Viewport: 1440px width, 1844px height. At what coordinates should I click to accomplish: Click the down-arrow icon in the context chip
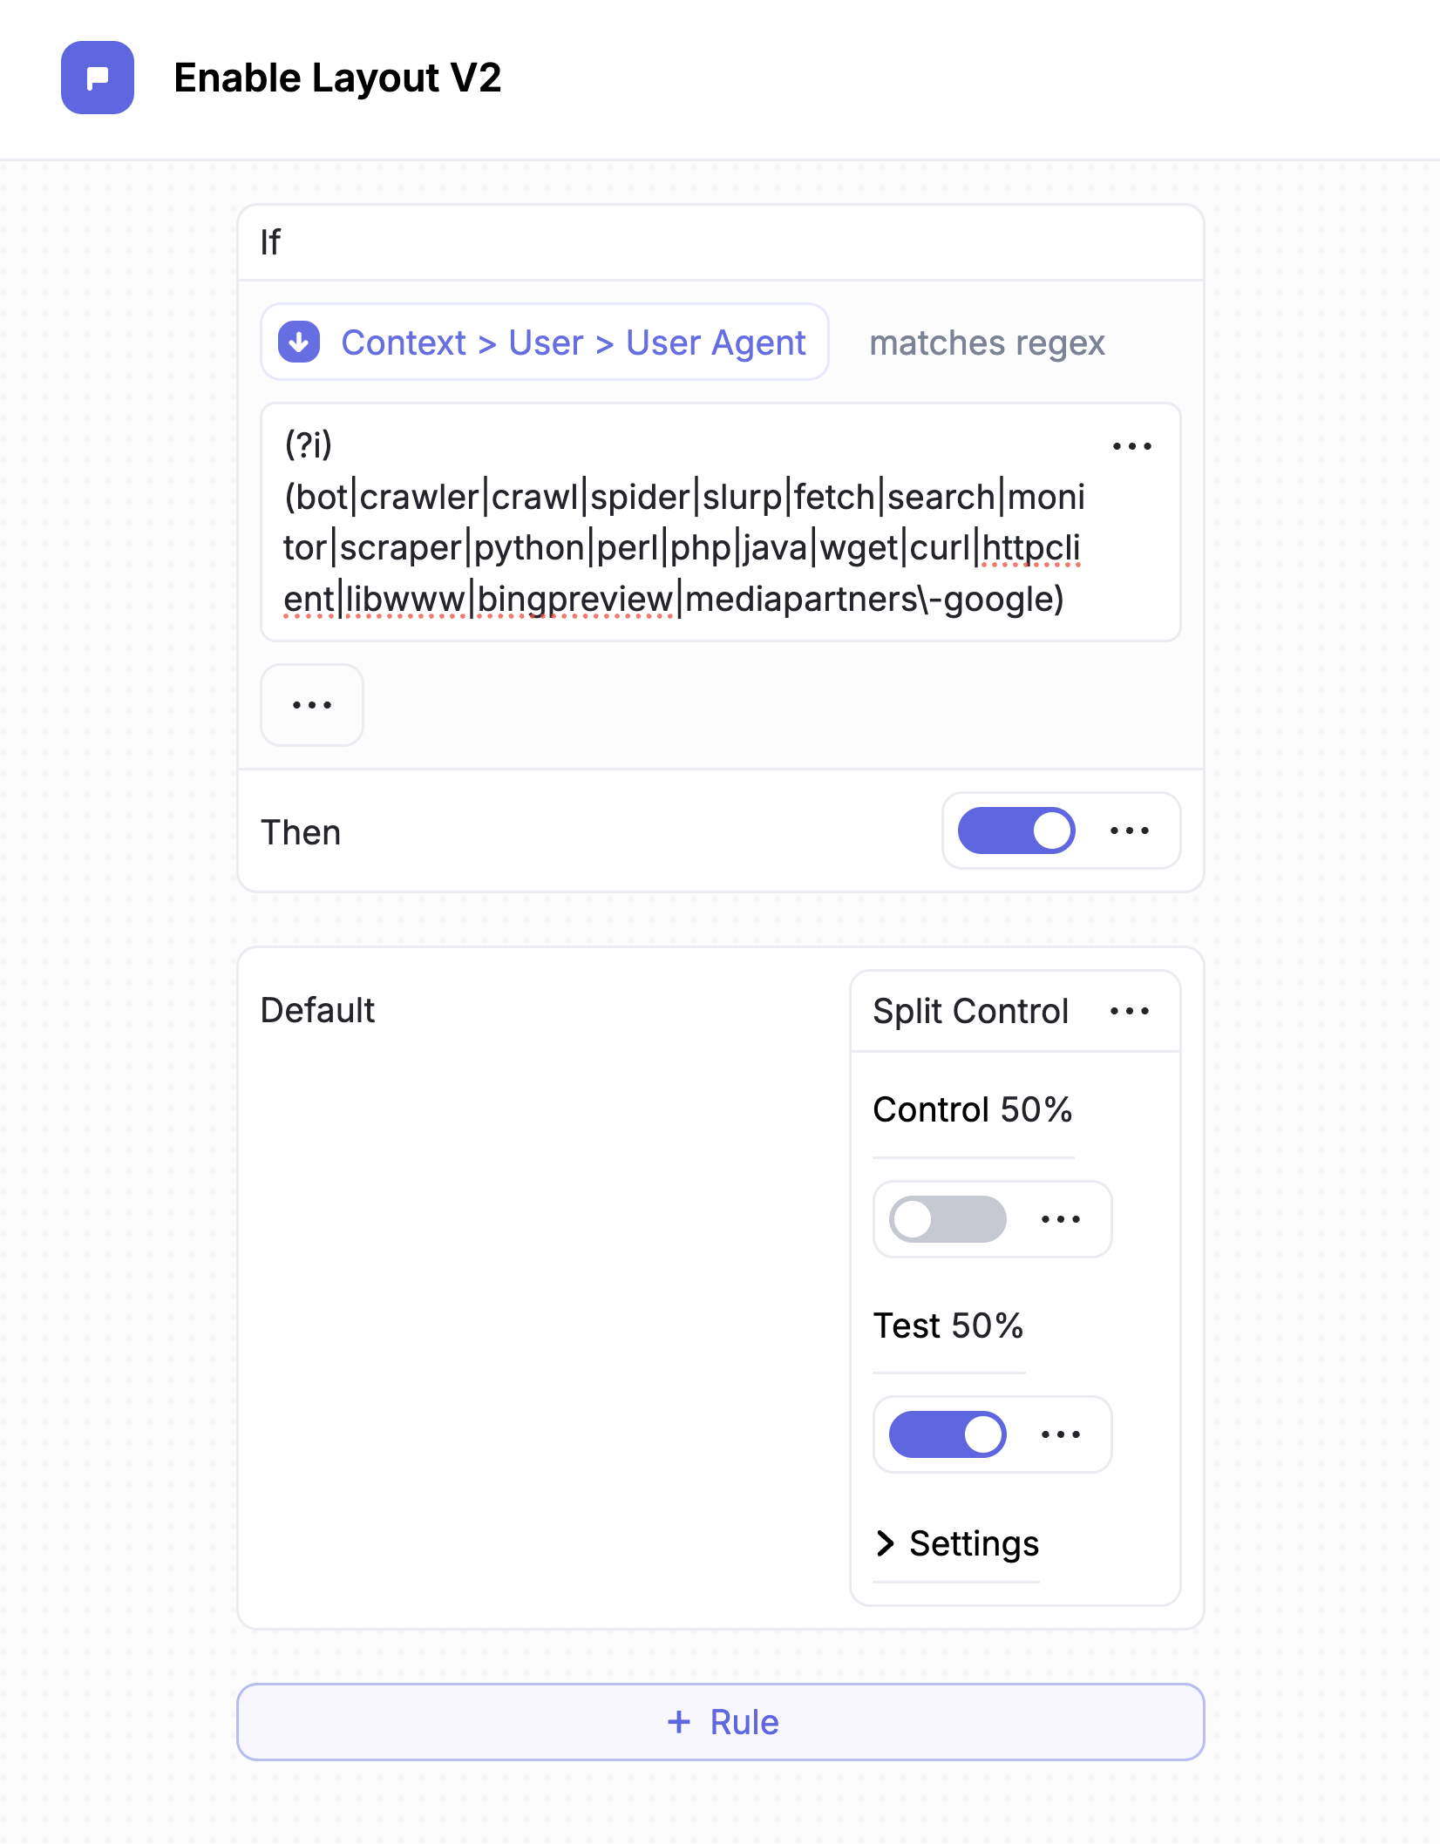click(x=299, y=342)
